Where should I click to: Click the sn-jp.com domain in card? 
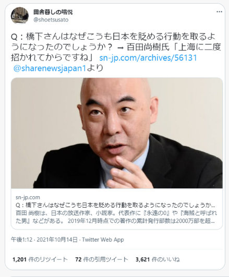tap(28, 197)
